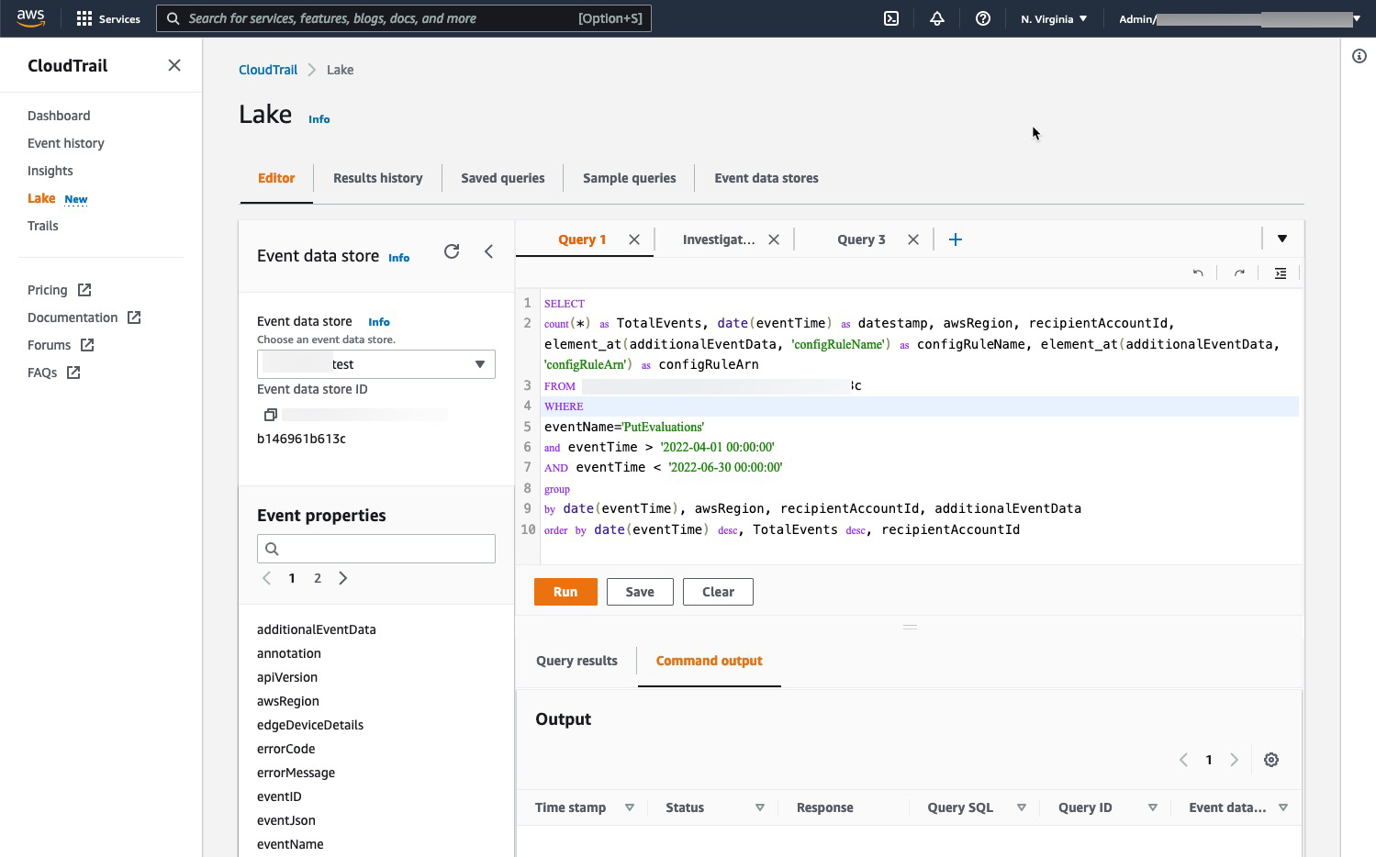1376x857 pixels.
Task: Refresh the Event data store panel
Action: (x=451, y=250)
